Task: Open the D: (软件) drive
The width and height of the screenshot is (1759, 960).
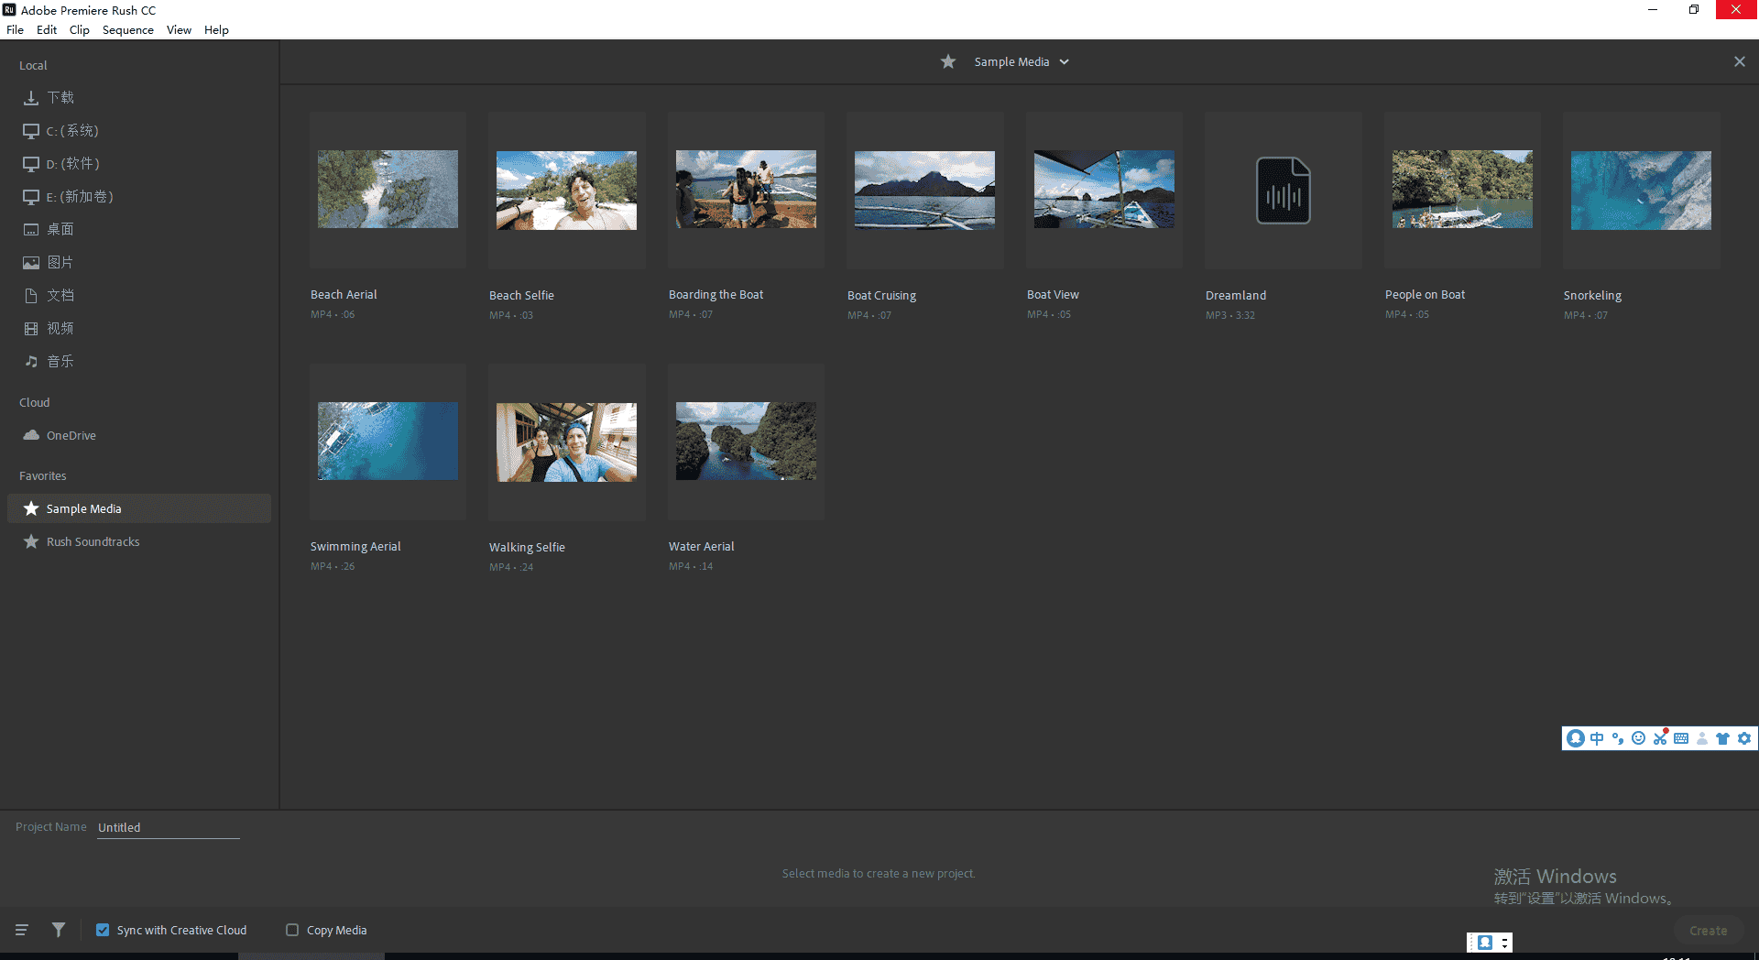Action: point(71,163)
